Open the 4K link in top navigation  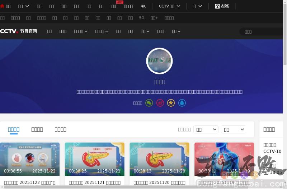pyautogui.click(x=143, y=6)
